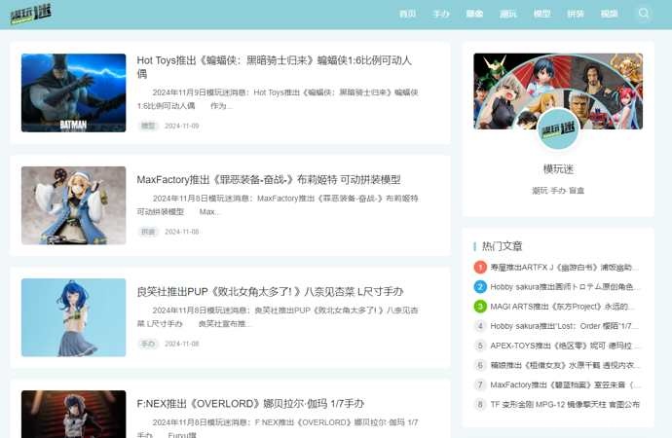Click the search magnifier icon in header

pos(644,14)
